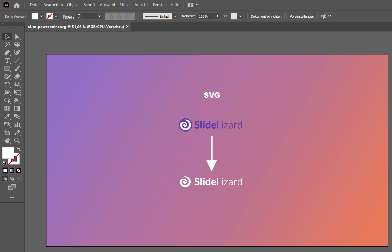392x252 pixels.
Task: Set paint mode to None
Action: tap(18, 170)
